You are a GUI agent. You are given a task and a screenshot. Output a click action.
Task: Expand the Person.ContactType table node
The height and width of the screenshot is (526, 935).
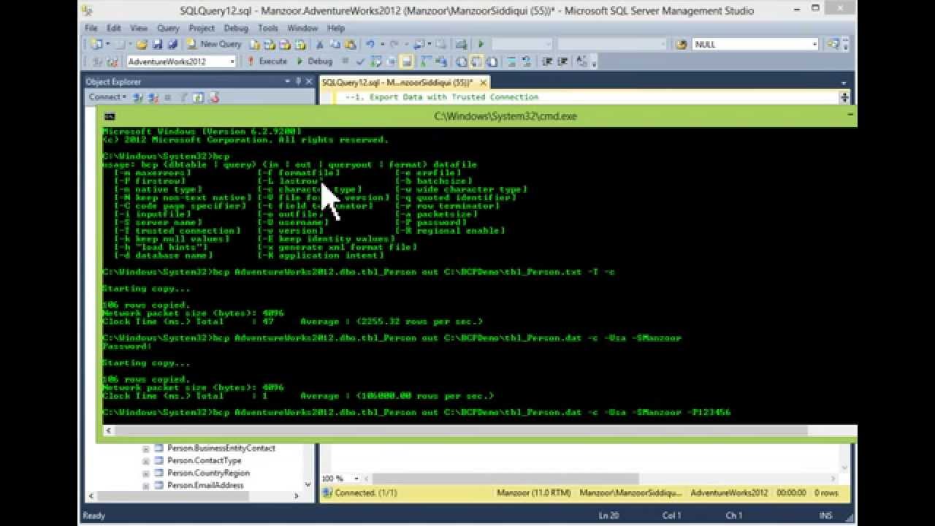(x=145, y=461)
